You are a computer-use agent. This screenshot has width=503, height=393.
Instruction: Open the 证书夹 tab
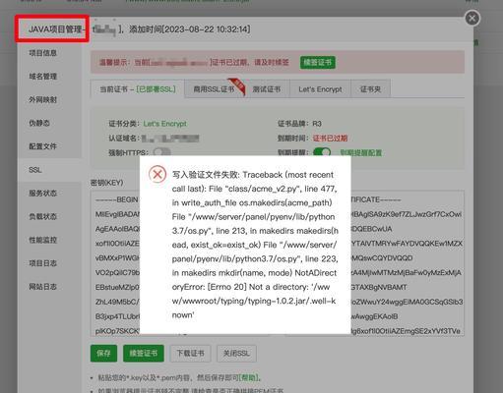[370, 89]
